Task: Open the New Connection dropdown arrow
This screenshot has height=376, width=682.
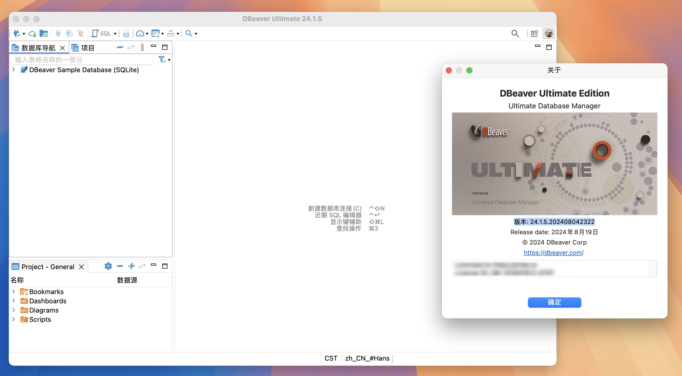Action: [24, 34]
